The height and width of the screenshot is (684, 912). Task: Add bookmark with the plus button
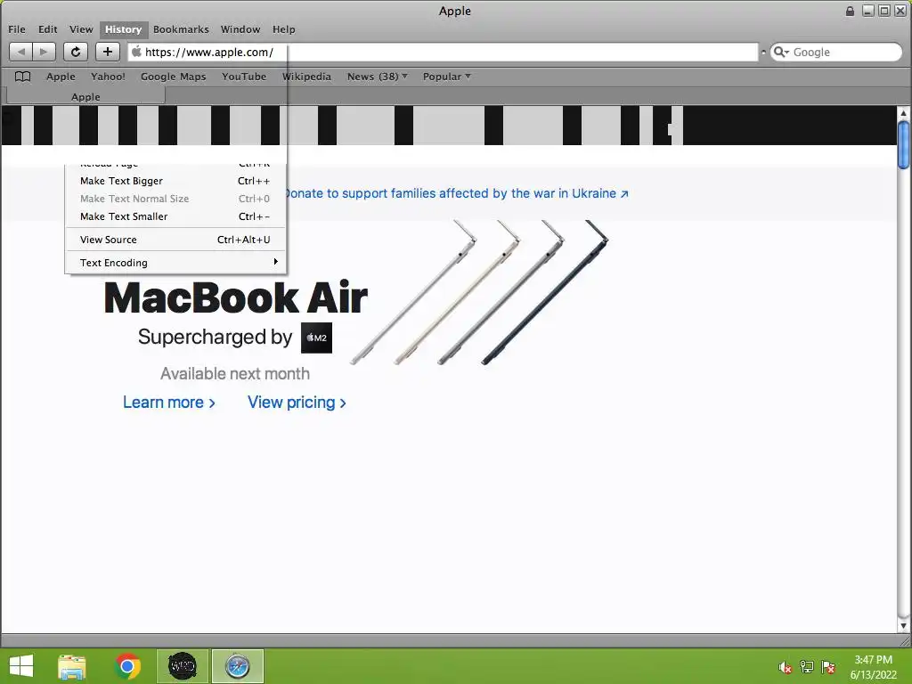[x=108, y=52]
